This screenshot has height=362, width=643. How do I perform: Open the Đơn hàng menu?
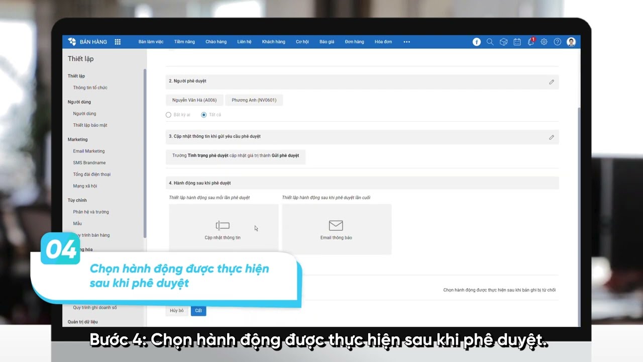(x=354, y=42)
